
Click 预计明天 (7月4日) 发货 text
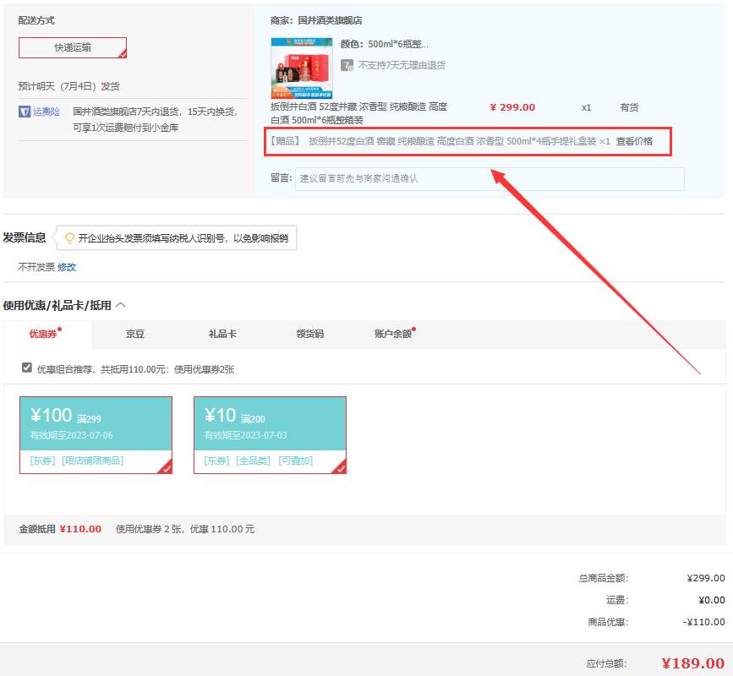[68, 86]
